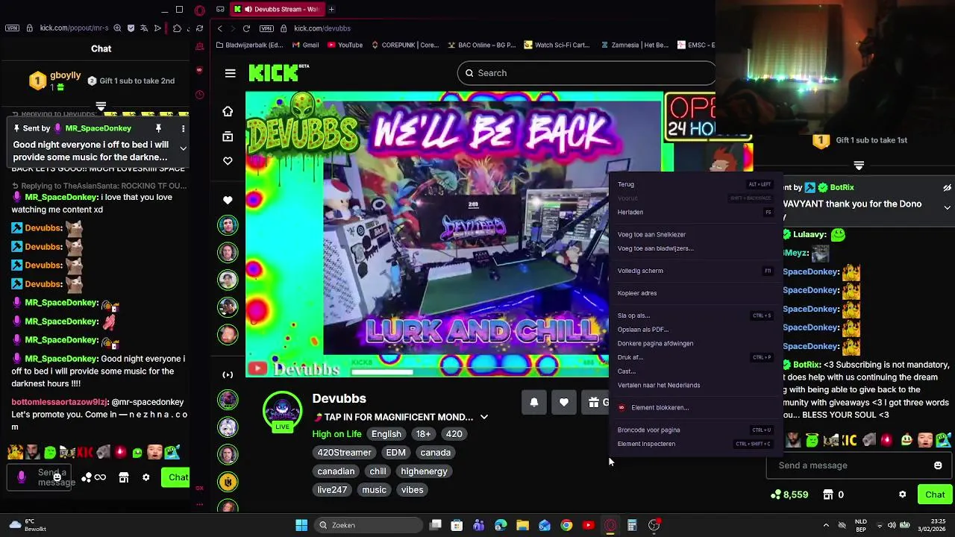Open main chat settings gear
The image size is (955, 537).
902,494
